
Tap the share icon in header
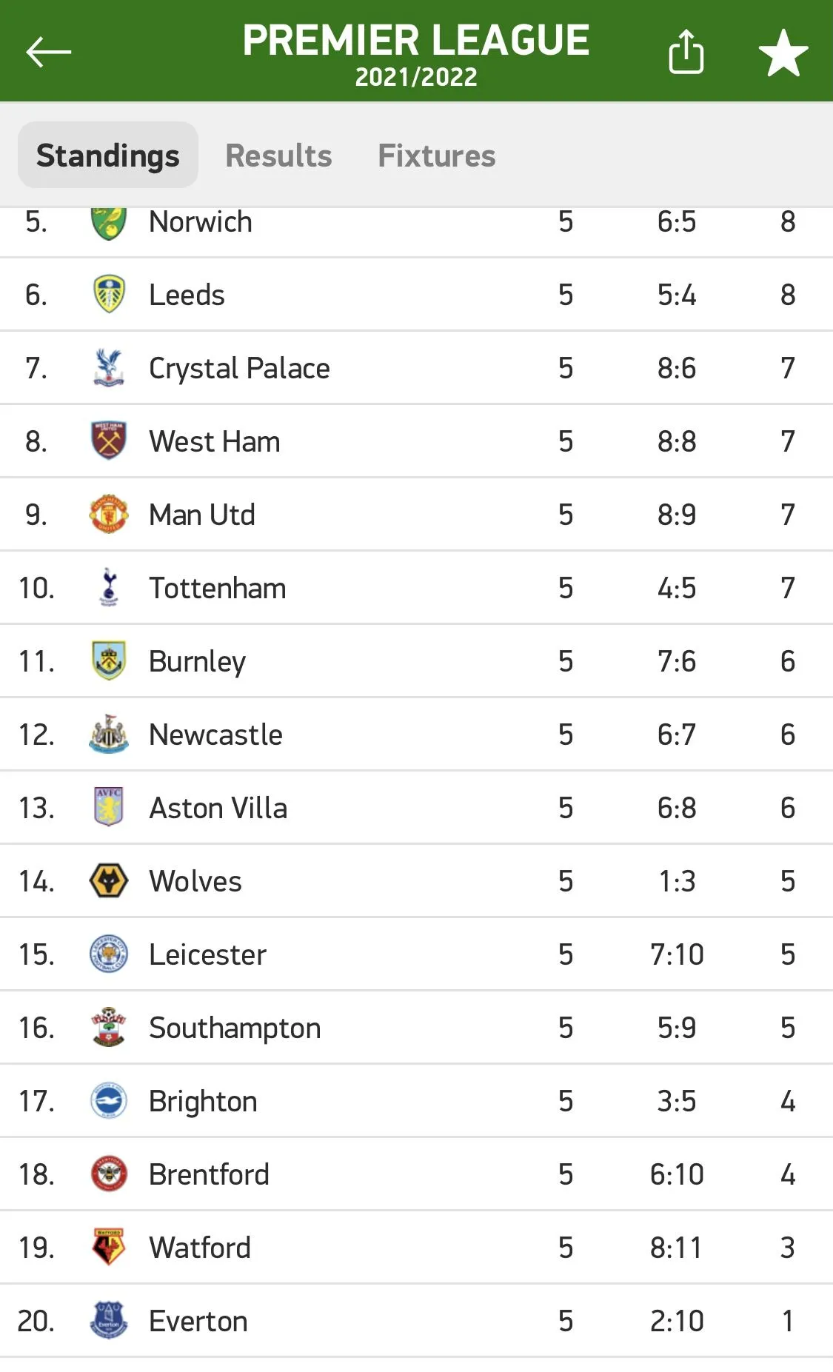(686, 52)
